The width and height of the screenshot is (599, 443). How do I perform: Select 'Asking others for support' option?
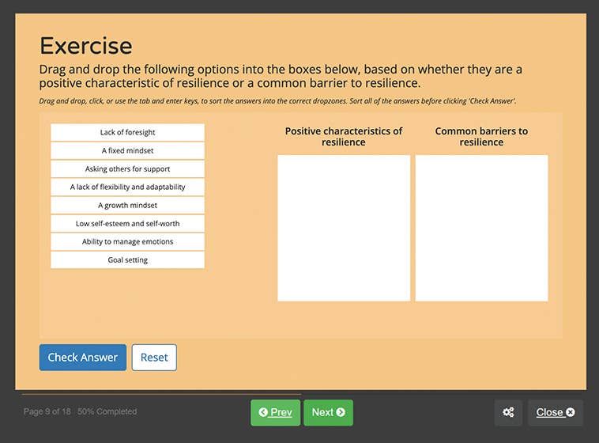[127, 168]
